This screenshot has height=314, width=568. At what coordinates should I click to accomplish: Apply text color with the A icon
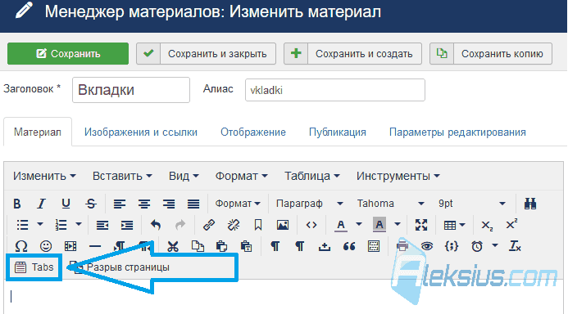click(340, 225)
